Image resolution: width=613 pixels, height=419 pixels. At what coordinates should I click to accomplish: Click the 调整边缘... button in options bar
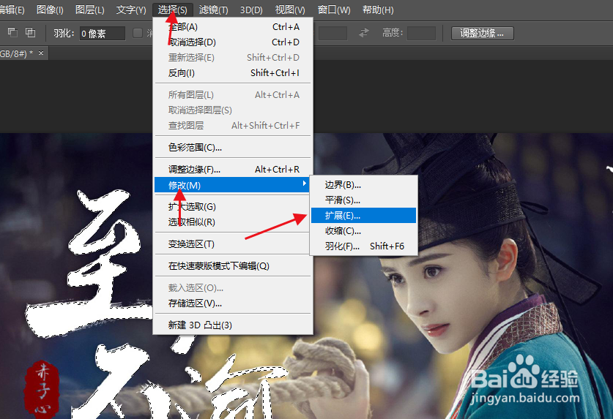[x=483, y=33]
